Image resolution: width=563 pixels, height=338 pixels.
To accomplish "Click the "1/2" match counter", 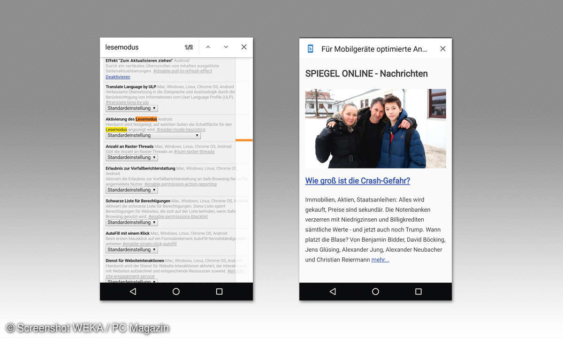I will [189, 47].
